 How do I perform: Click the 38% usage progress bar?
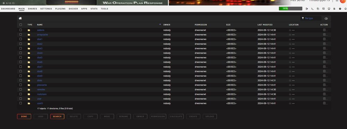(290, 9)
